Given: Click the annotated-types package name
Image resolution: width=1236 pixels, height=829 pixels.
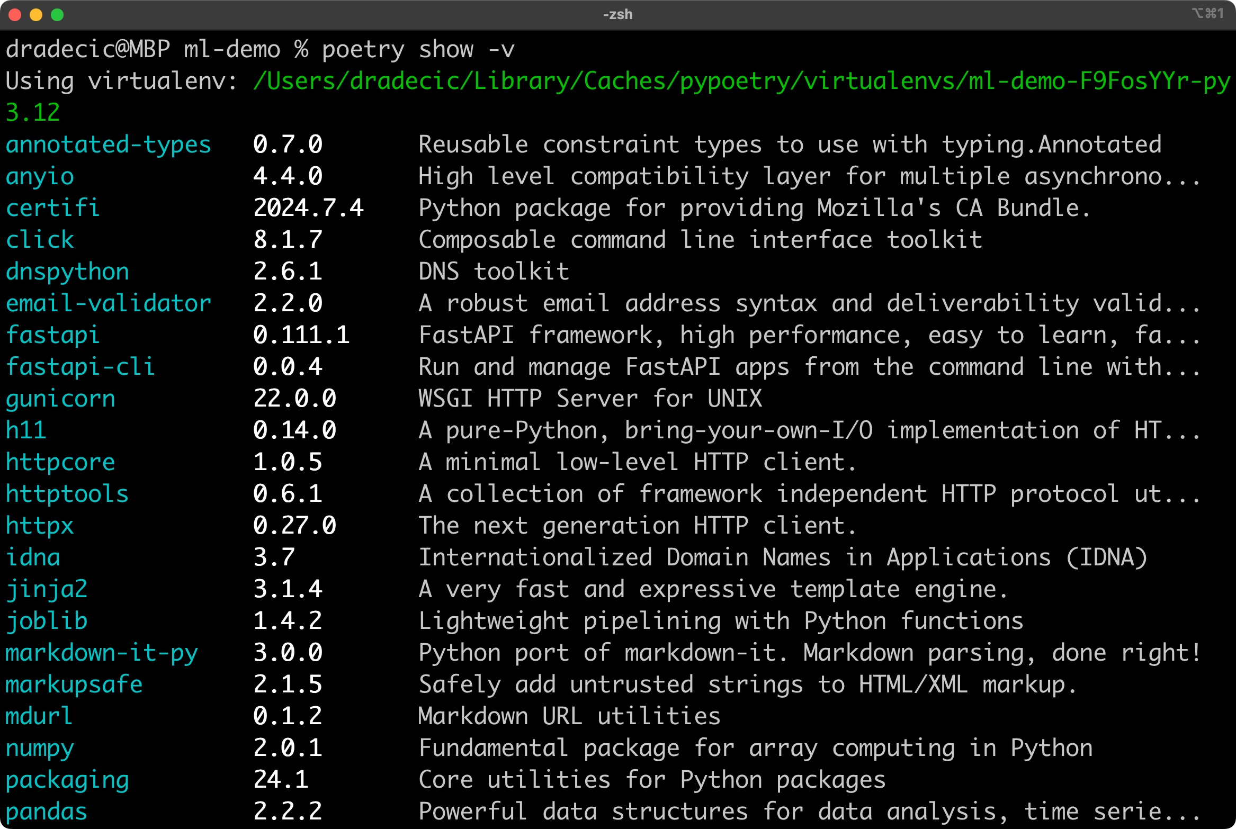Looking at the screenshot, I should (x=108, y=145).
